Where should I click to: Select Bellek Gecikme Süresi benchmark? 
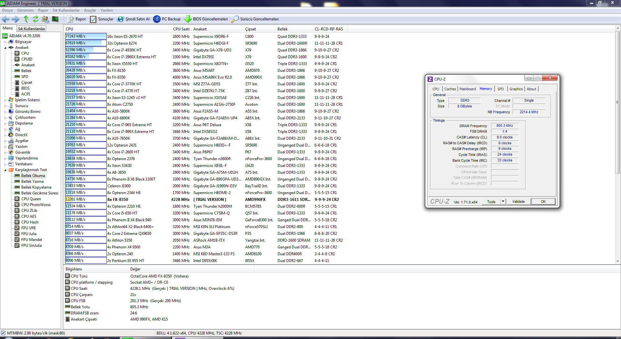click(x=39, y=193)
